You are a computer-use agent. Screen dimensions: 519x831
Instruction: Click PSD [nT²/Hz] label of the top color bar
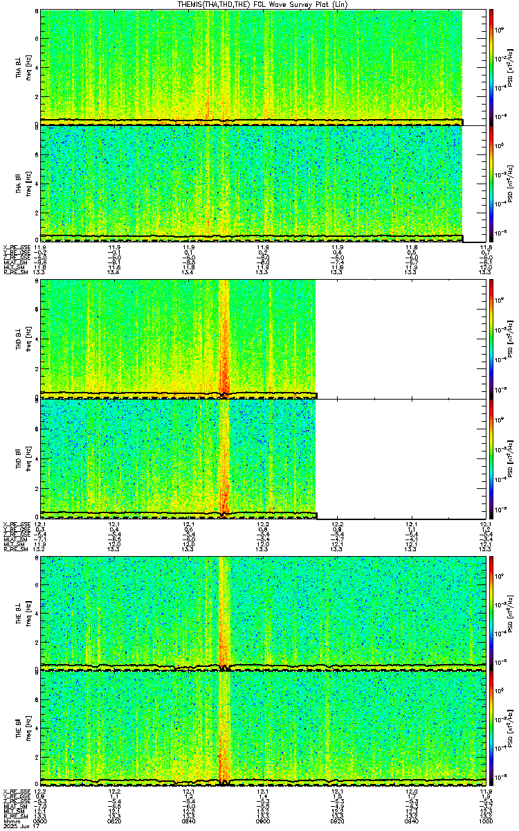510,67
